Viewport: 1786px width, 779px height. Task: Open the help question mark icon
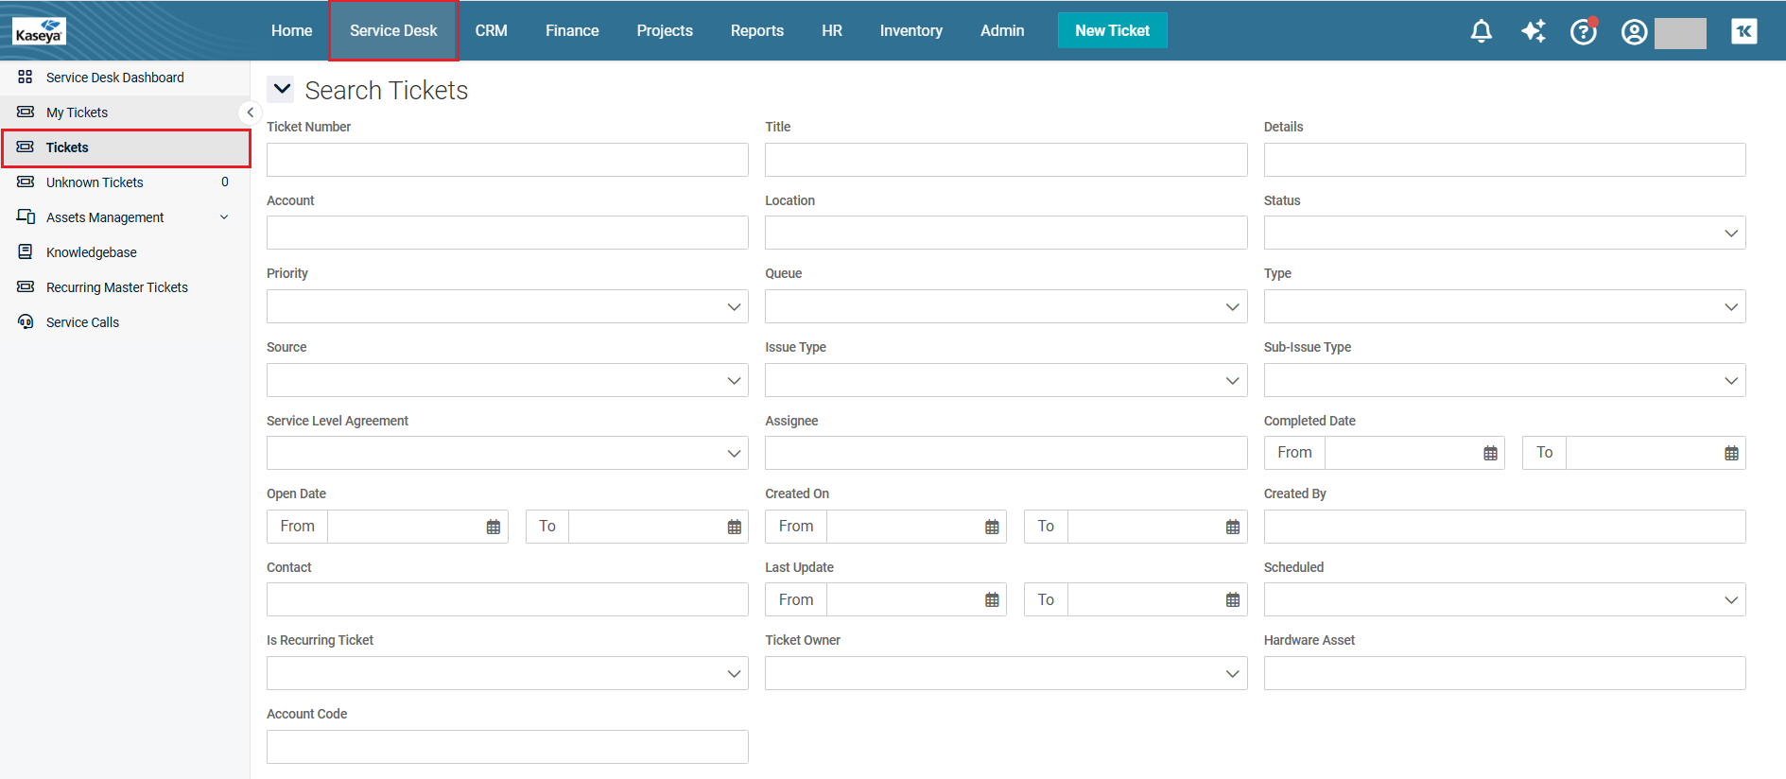(x=1583, y=31)
